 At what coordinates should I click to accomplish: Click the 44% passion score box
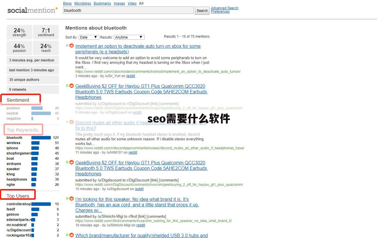tap(19, 48)
